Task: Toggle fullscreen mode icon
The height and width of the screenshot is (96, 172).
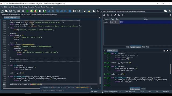Action: (79, 11)
